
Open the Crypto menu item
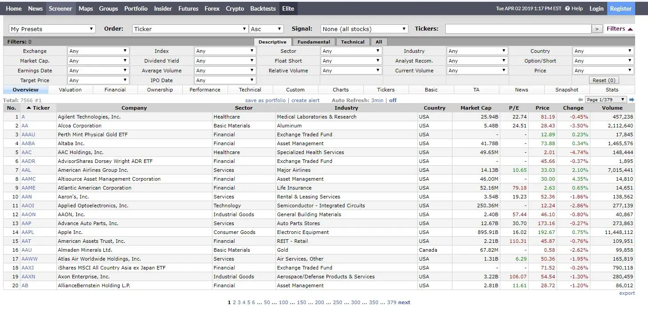tap(235, 8)
